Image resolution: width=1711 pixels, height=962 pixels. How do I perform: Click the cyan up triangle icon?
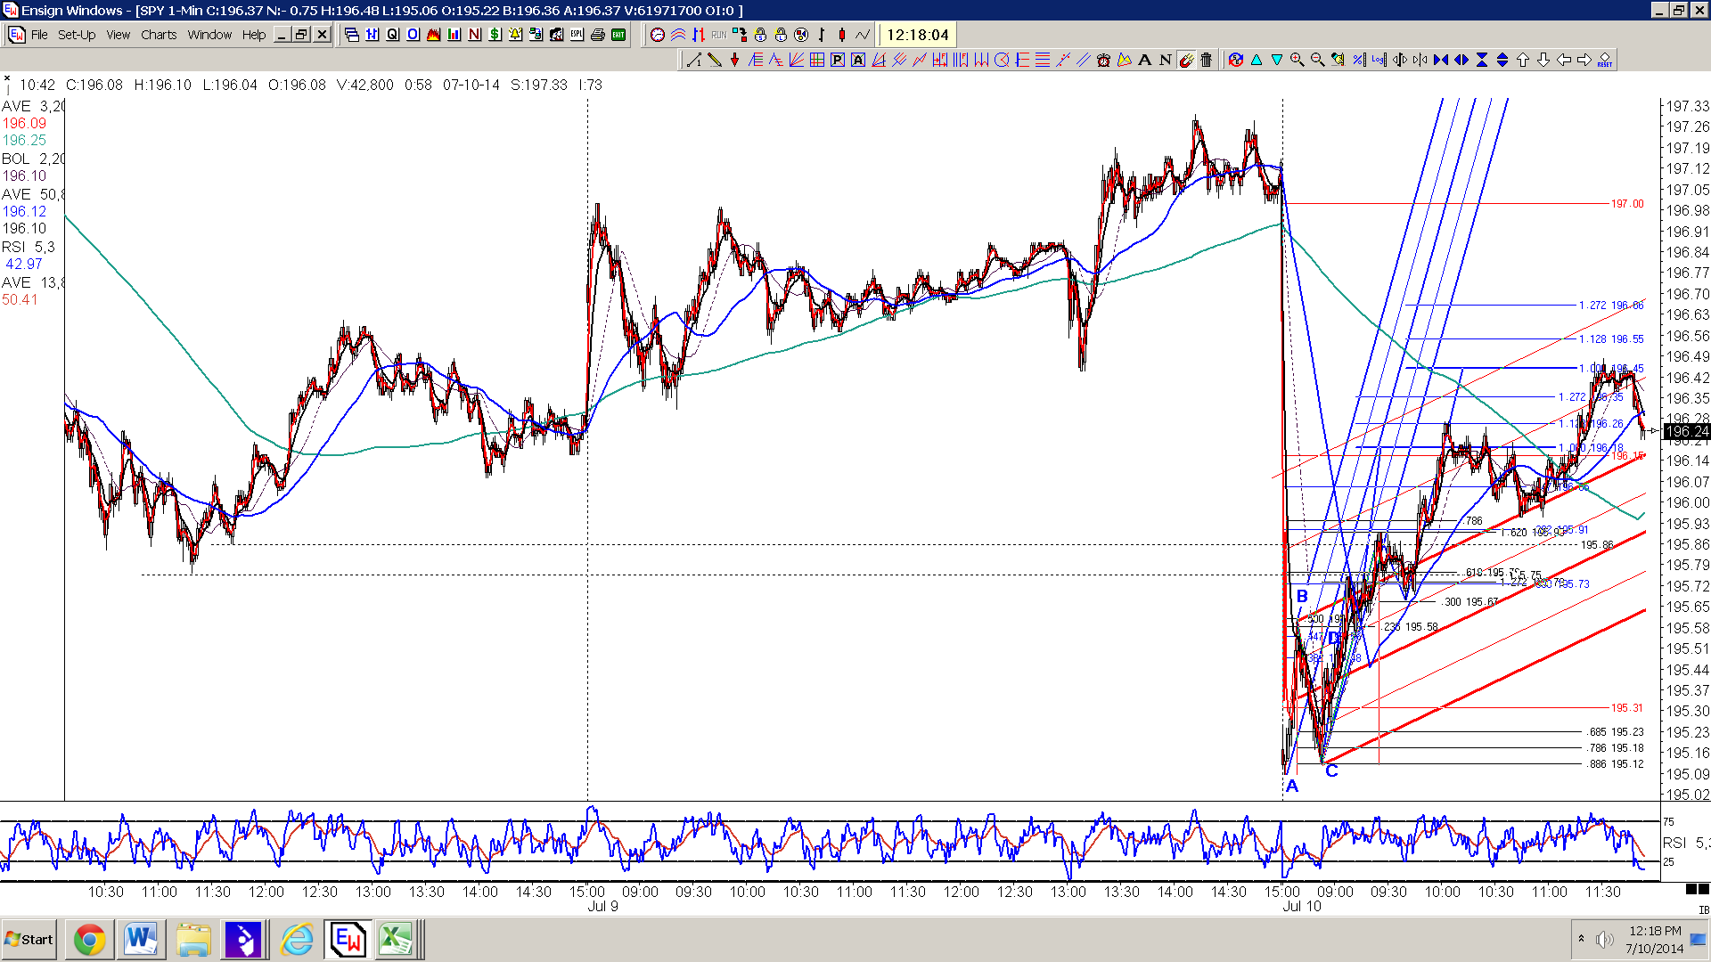point(1257,60)
